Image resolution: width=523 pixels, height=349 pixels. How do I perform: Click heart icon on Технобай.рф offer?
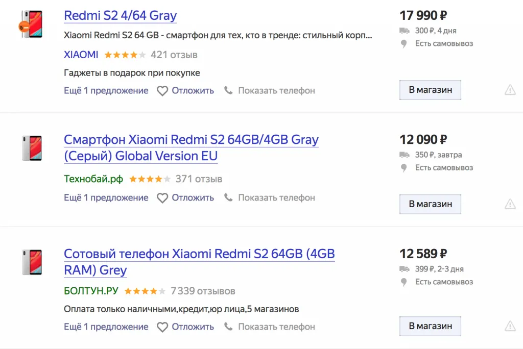[x=162, y=198]
